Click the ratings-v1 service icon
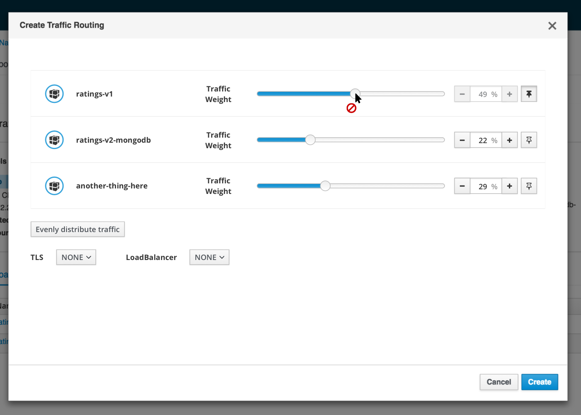The width and height of the screenshot is (581, 415). click(x=54, y=94)
